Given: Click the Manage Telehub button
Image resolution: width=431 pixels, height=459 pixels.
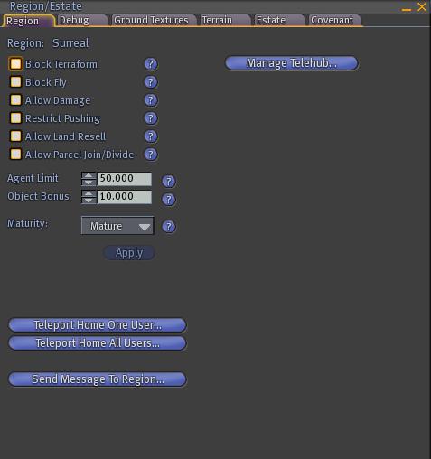Looking at the screenshot, I should [x=292, y=63].
